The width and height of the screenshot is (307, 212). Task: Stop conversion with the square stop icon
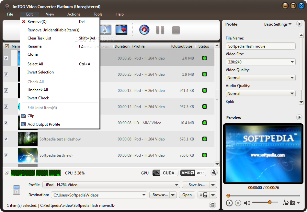coord(176,30)
